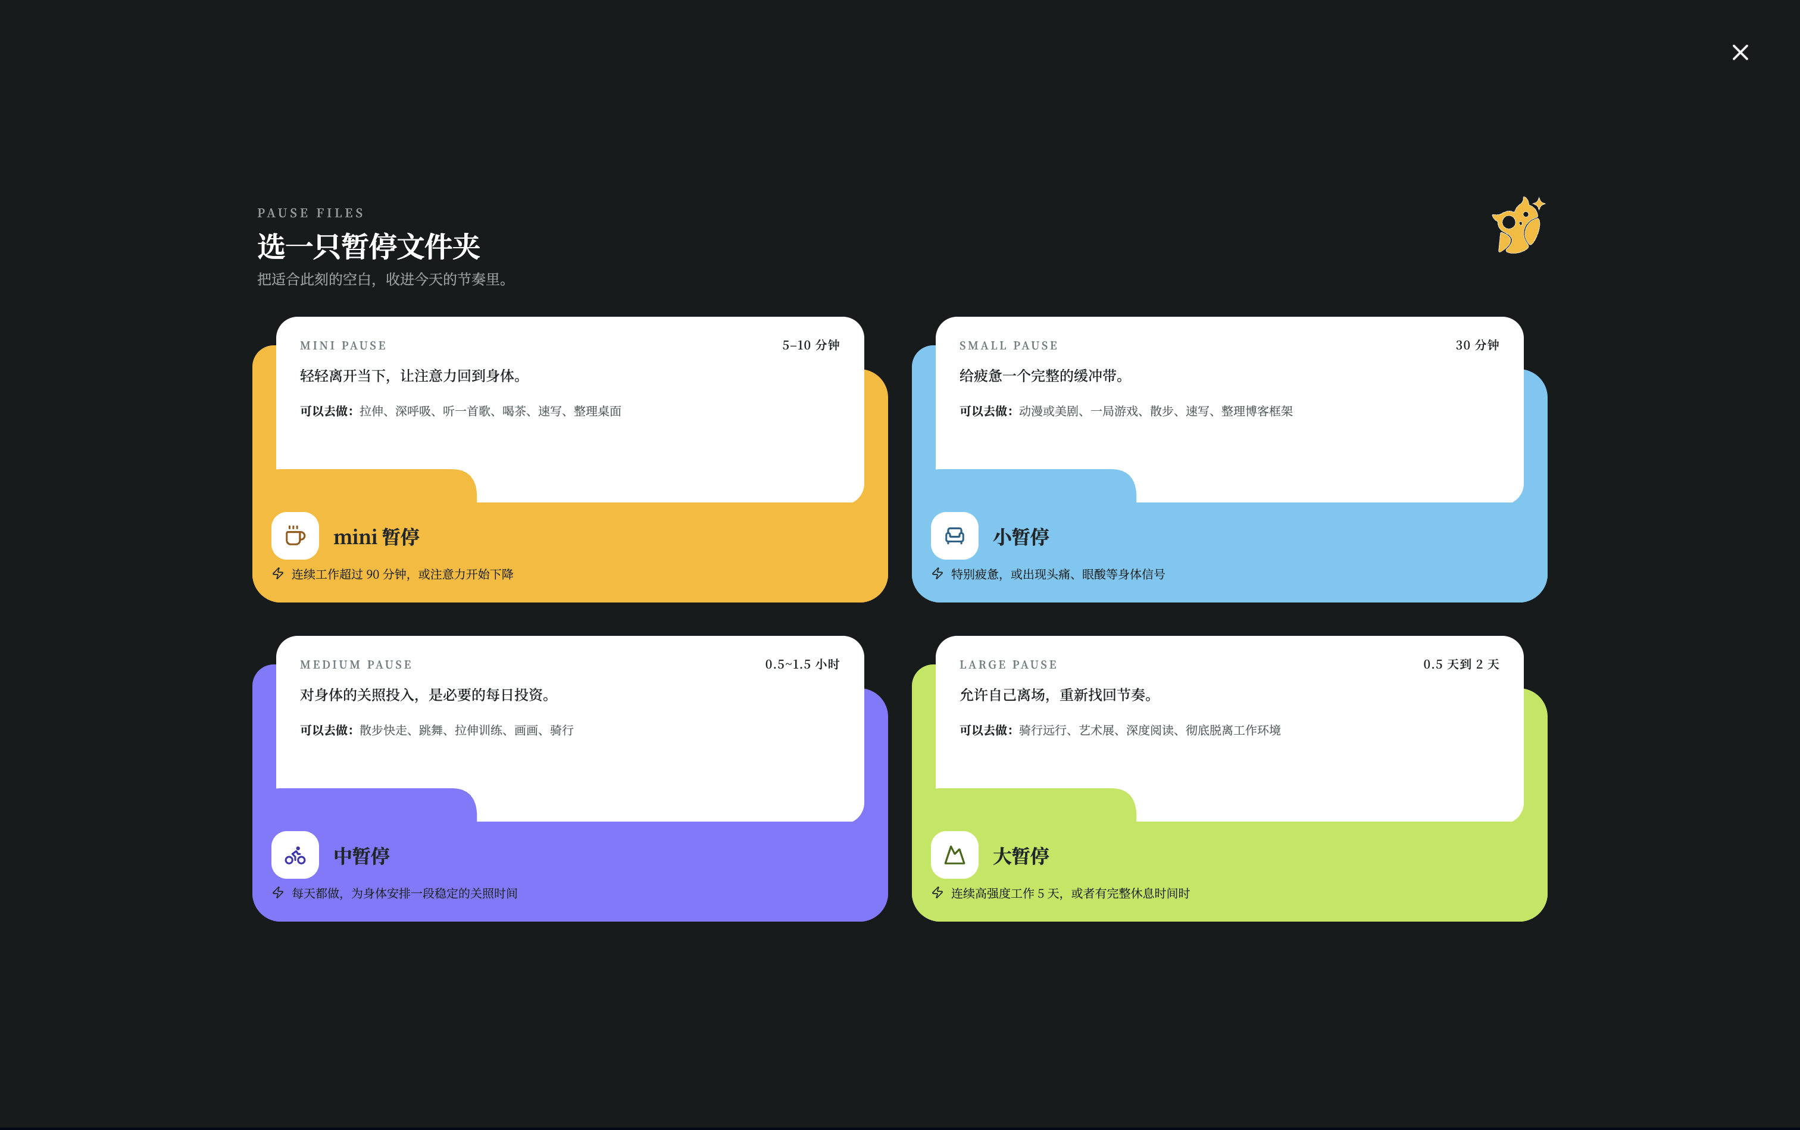Select the mini 暂停 folder title
Screen dimensions: 1800x1130
[x=376, y=536]
